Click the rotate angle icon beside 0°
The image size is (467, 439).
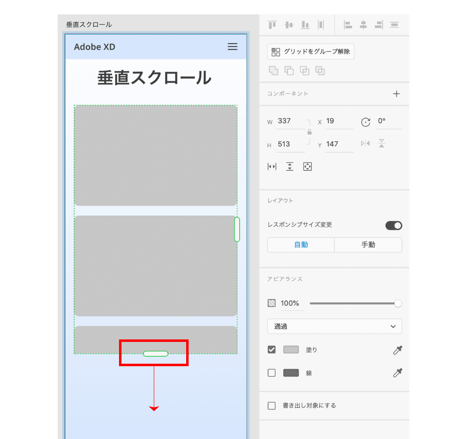366,122
